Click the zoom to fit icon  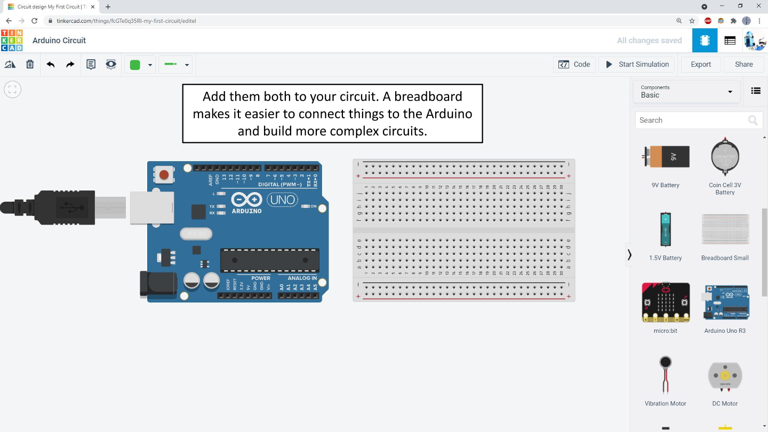click(x=13, y=90)
